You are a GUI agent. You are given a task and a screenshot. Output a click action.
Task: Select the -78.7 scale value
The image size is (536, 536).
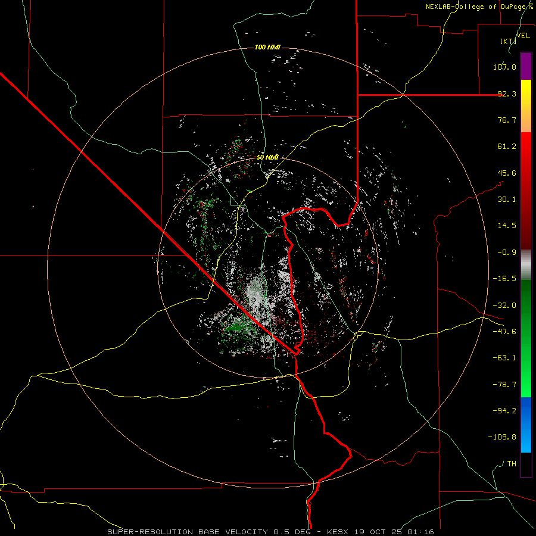[504, 385]
